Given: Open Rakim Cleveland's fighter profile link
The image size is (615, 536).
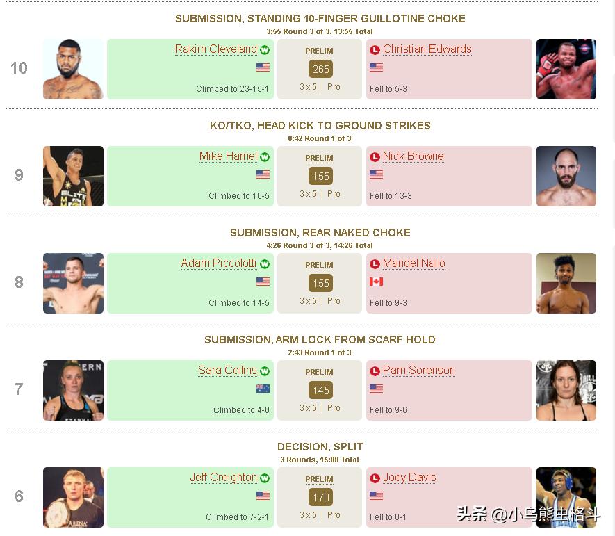Looking at the screenshot, I should pos(215,49).
